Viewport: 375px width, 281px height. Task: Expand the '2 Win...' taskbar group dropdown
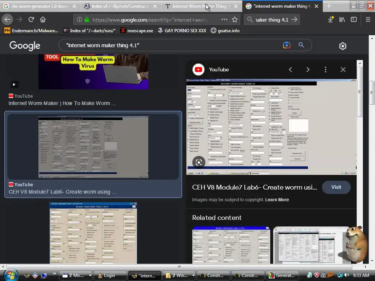[x=193, y=276]
